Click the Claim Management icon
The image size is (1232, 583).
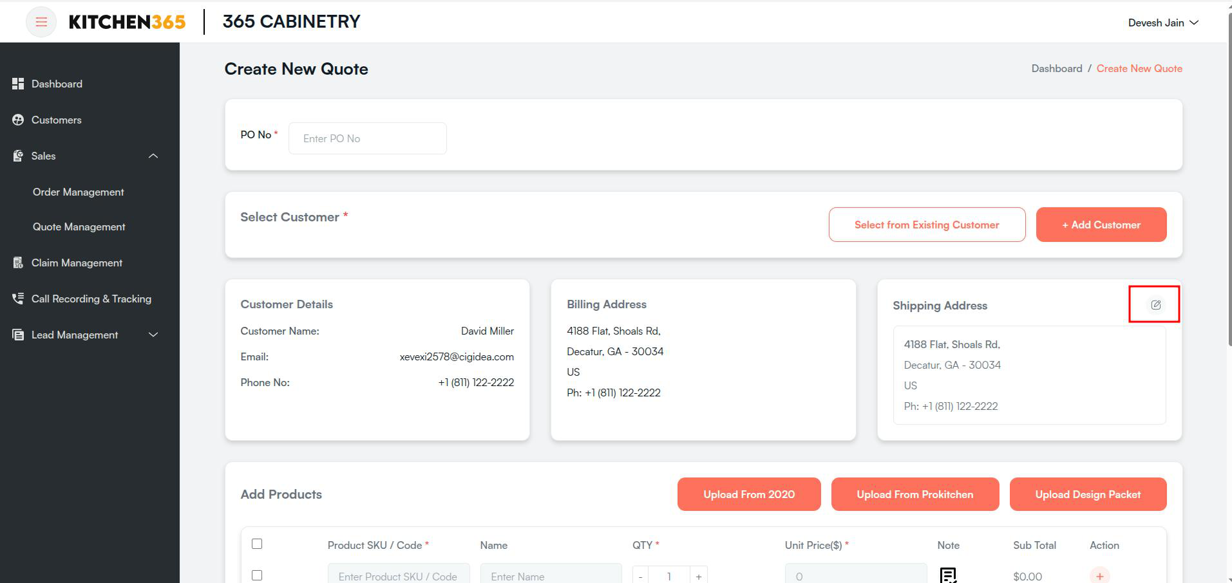(x=18, y=263)
